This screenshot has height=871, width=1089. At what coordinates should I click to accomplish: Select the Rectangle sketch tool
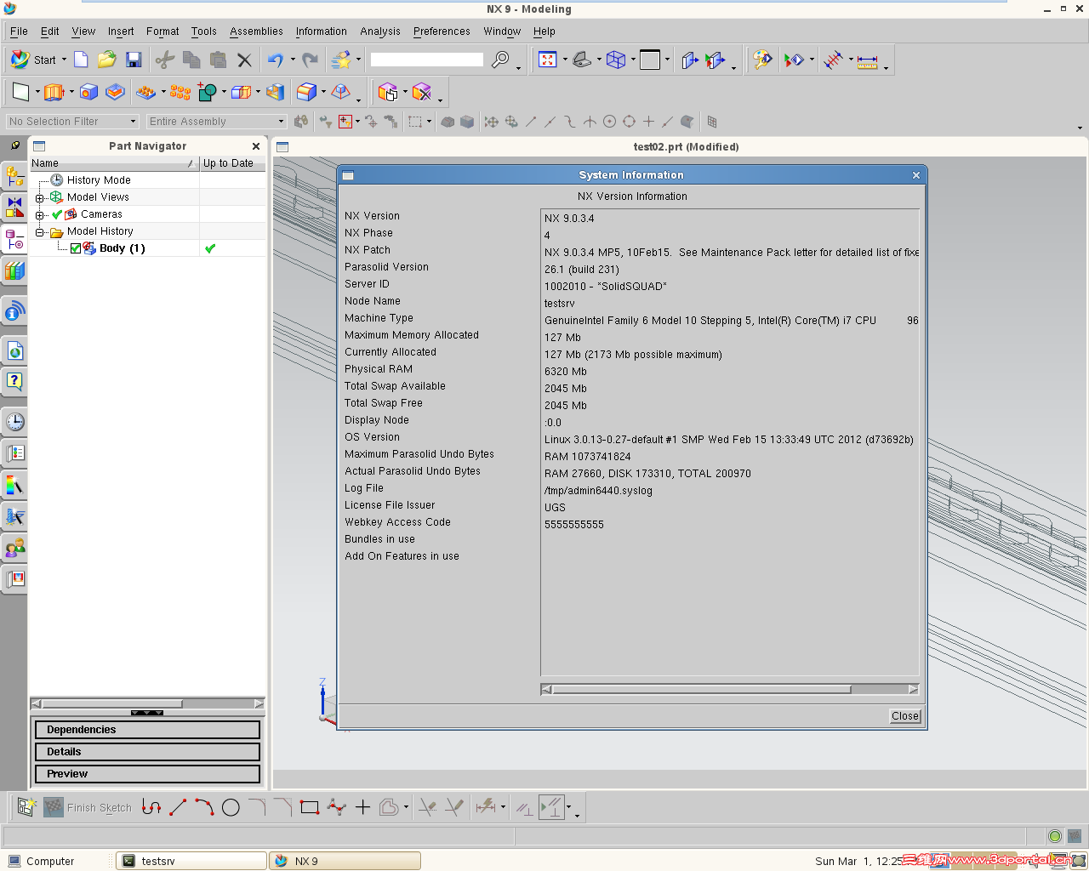[x=310, y=807]
